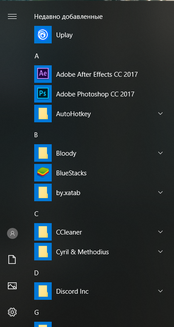
Task: Click the Adobe After Effects icon
Action: click(43, 74)
